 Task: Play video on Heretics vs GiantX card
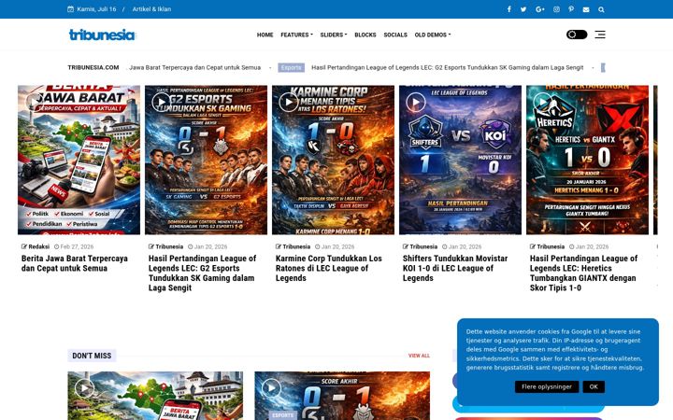(543, 102)
